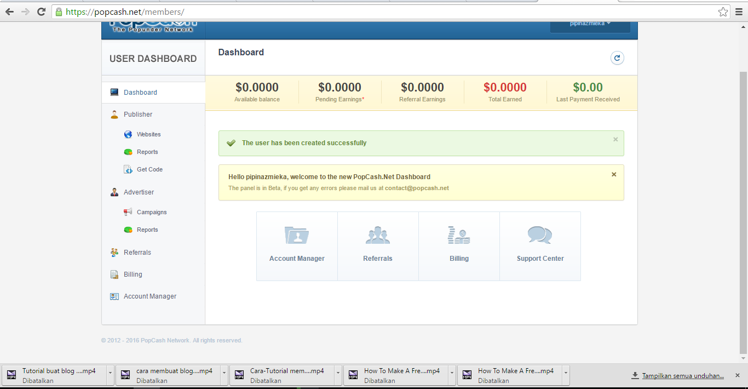Viewport: 748px width, 389px height.
Task: Click the USER DASHBOARD heading
Action: point(153,59)
